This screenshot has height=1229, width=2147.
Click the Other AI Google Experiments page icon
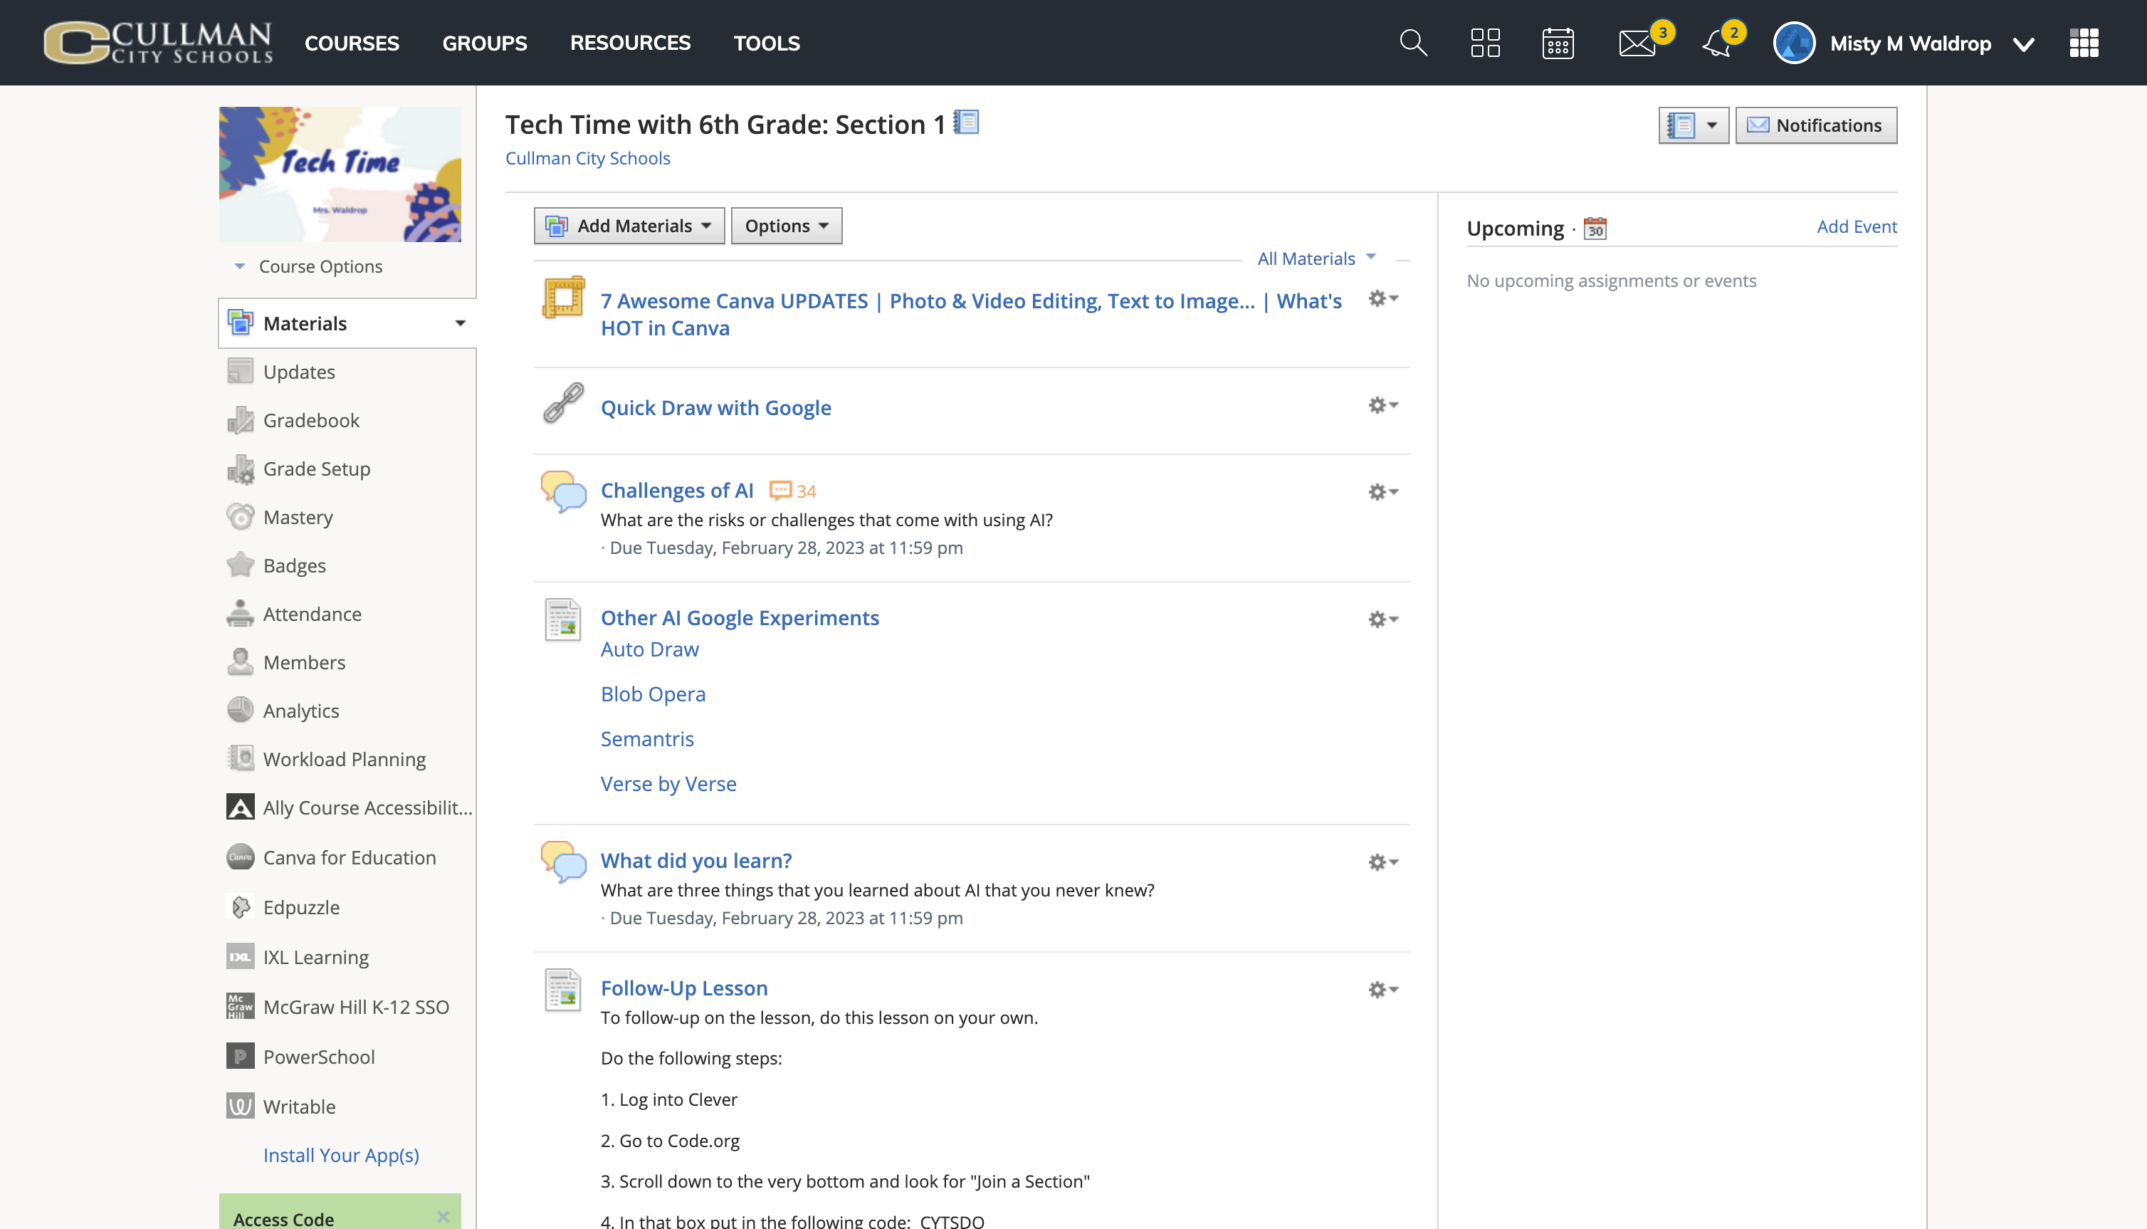point(562,619)
